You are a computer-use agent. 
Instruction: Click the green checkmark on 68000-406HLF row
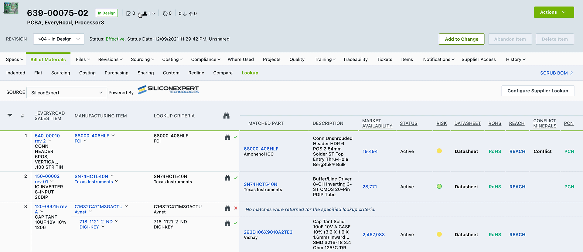click(236, 137)
